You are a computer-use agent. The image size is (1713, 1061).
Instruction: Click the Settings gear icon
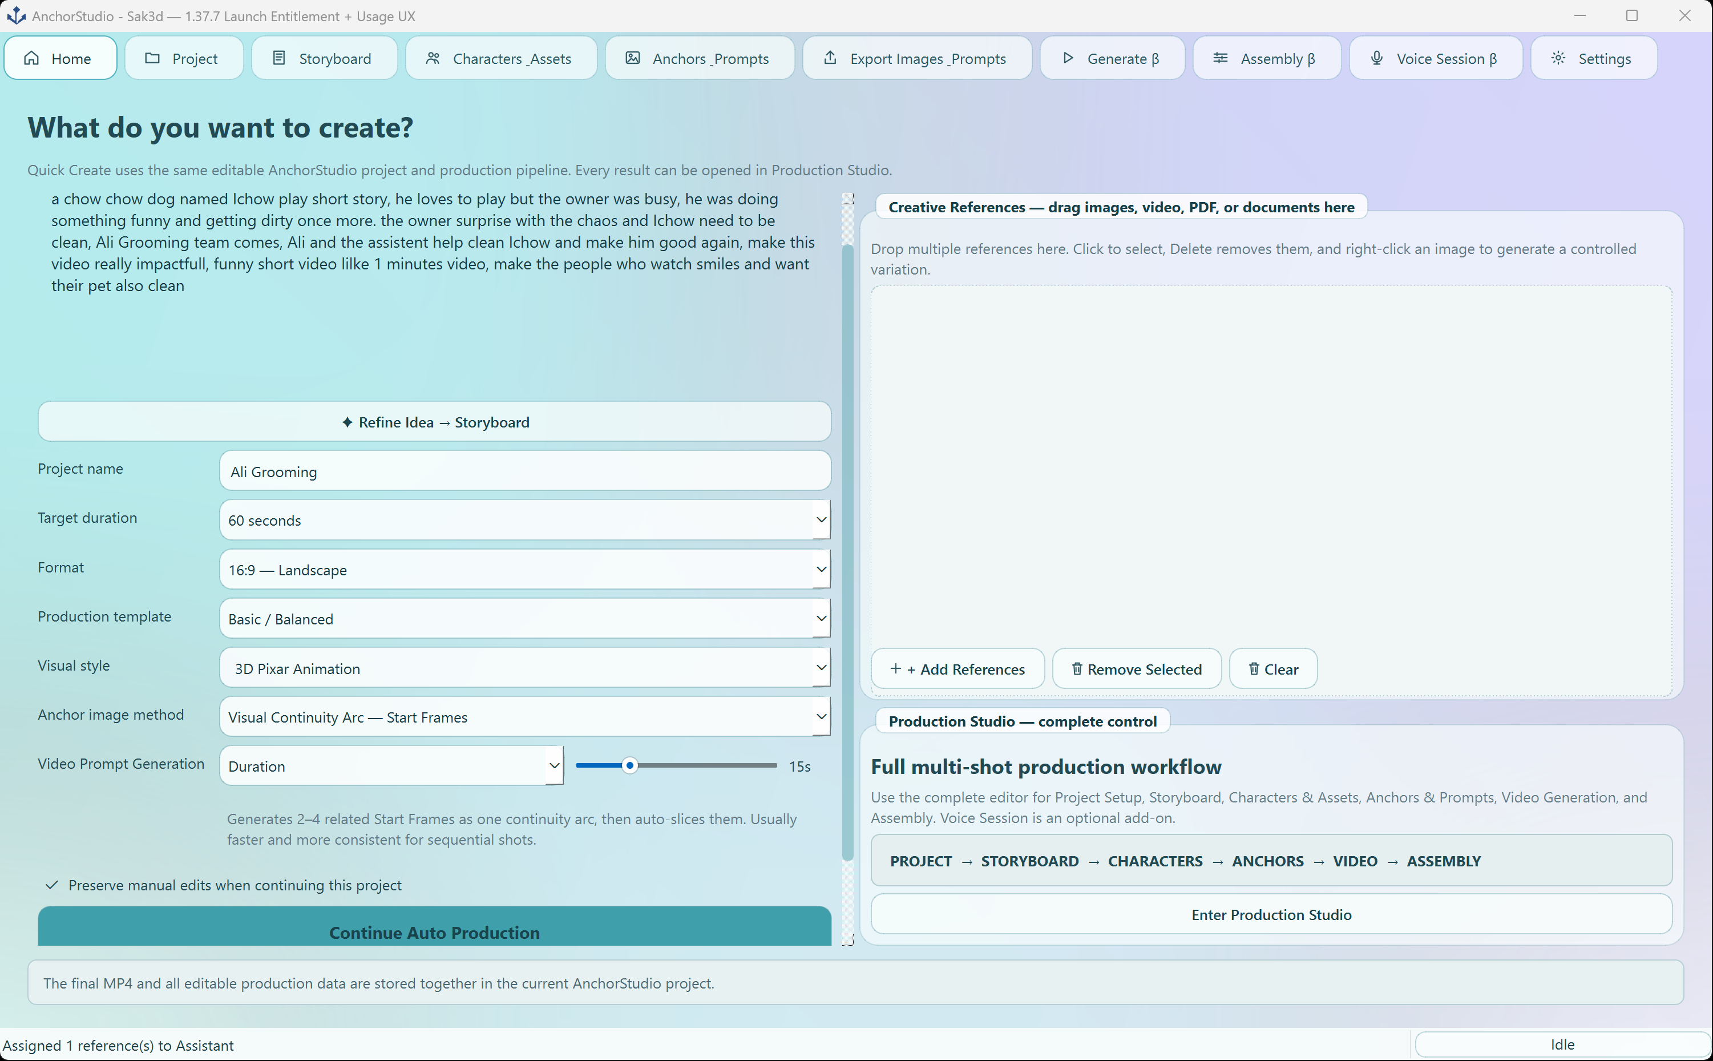[1558, 58]
